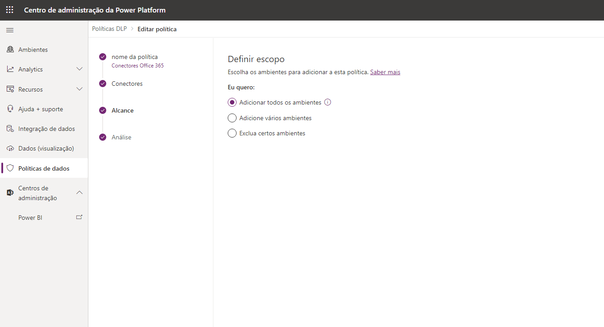
Task: Open Recursos in the sidebar
Action: (x=44, y=89)
